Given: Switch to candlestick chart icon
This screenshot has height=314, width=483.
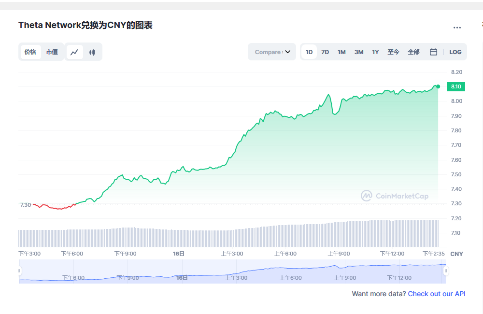Looking at the screenshot, I should pos(92,52).
